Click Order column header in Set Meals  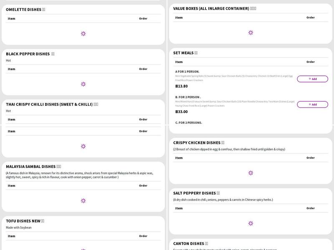point(310,62)
